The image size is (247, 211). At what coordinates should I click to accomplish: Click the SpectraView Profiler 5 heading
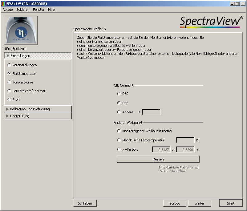[90, 29]
